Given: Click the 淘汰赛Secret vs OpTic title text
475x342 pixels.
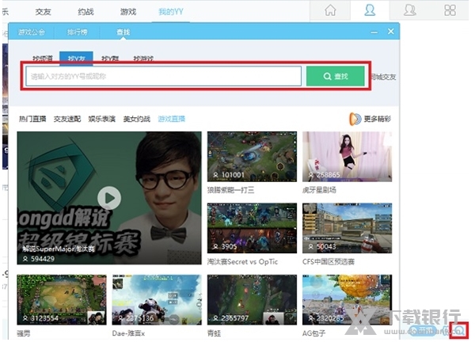Looking at the screenshot, I should click(x=243, y=262).
